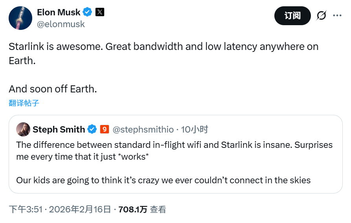
Task: Open the Elon Musk display name link
Action: (x=59, y=12)
